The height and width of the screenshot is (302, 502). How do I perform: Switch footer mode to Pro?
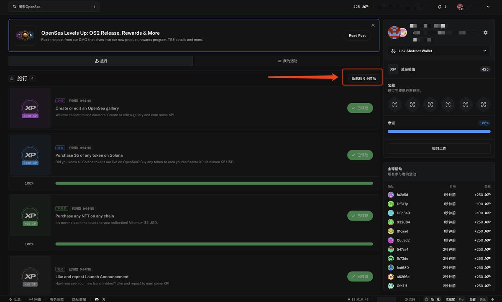pyautogui.click(x=461, y=299)
